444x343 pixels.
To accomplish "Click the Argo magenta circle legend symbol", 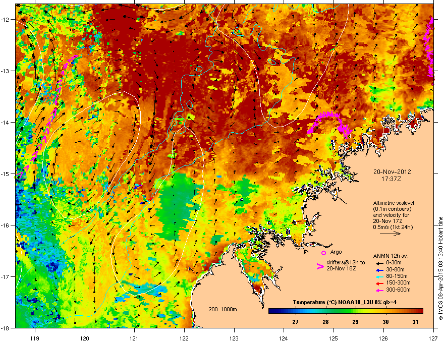I will point(323,253).
